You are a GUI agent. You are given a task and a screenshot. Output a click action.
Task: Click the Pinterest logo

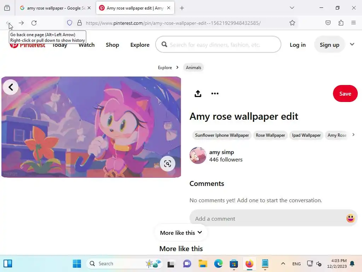[27, 45]
